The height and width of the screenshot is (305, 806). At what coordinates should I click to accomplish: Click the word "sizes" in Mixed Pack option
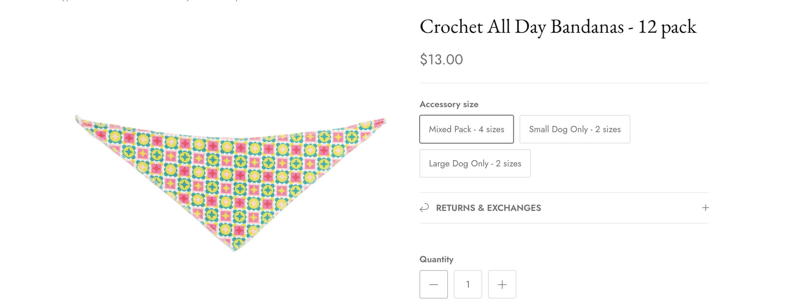click(495, 129)
